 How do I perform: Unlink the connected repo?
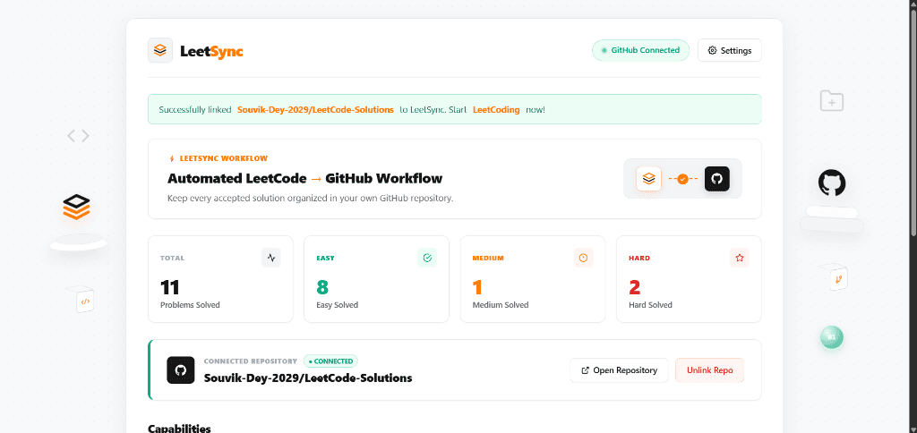click(709, 369)
